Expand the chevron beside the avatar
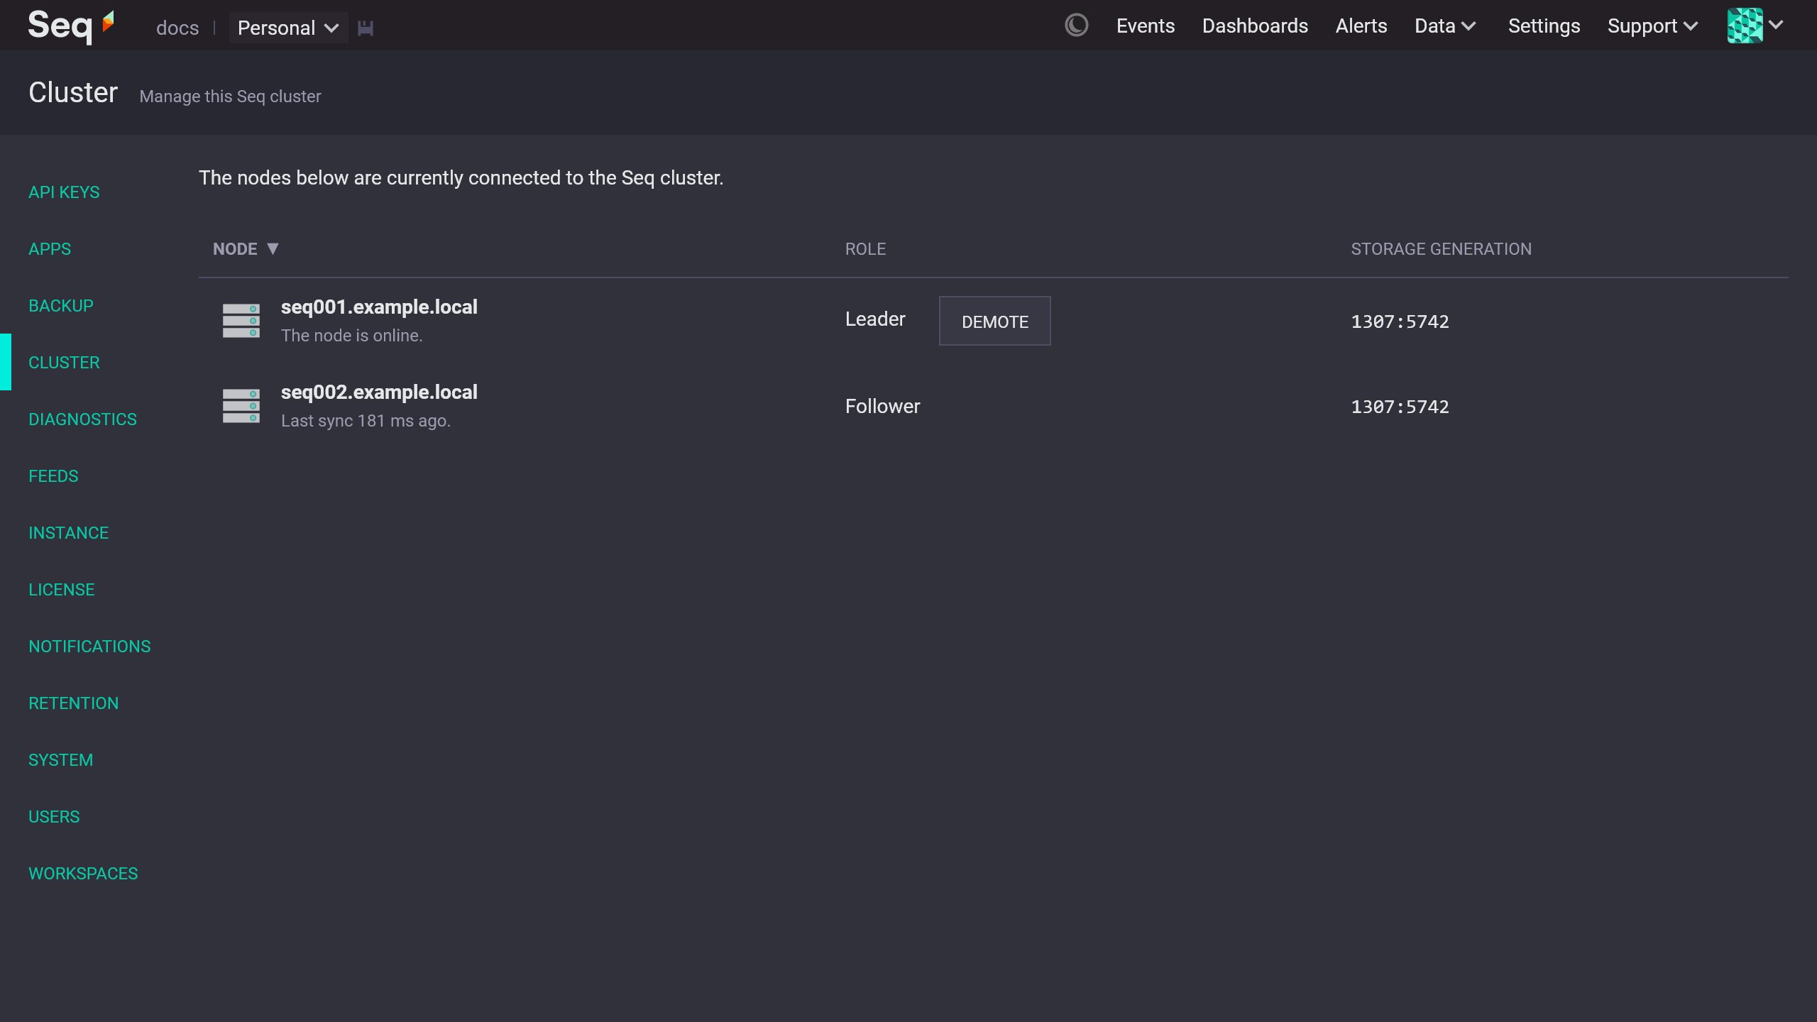 pos(1776,26)
